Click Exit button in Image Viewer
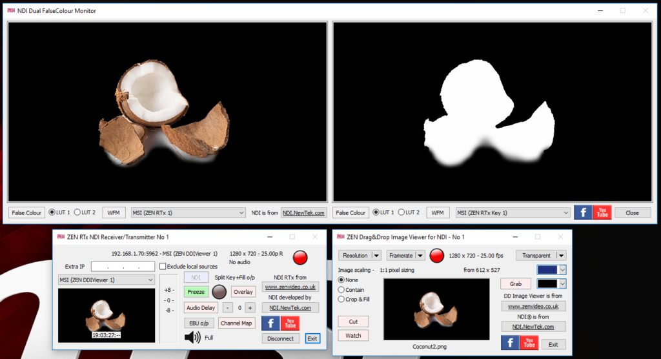Viewport: 661px width, 359px height. 553,345
